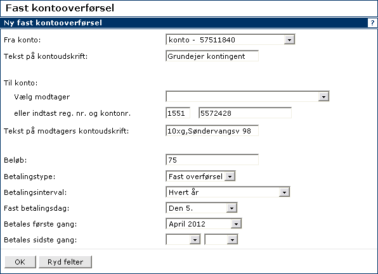Image resolution: width=378 pixels, height=274 pixels.
Task: Open the first Betales sidste gang dropdown
Action: [183, 240]
